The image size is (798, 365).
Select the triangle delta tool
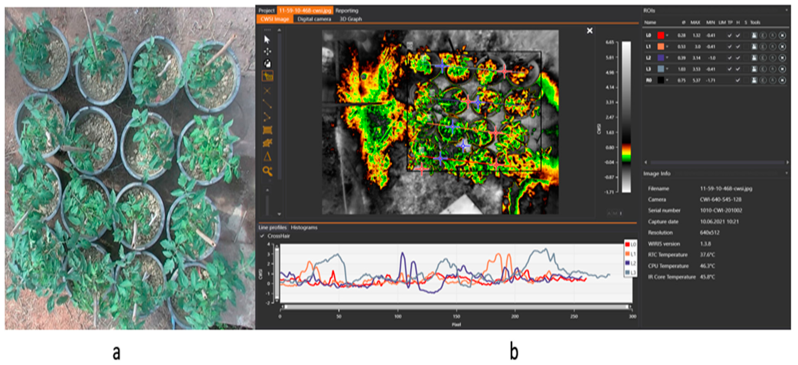[x=267, y=157]
